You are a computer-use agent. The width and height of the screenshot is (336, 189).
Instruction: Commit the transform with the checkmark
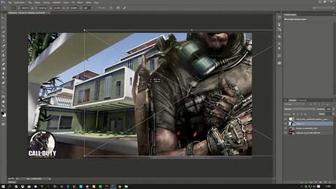point(124,8)
